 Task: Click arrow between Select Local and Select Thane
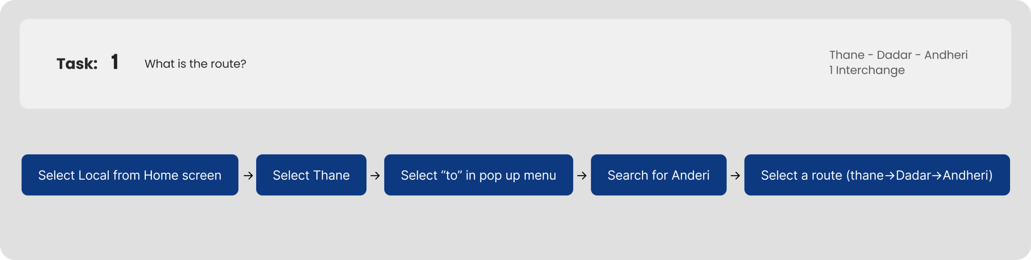[248, 176]
